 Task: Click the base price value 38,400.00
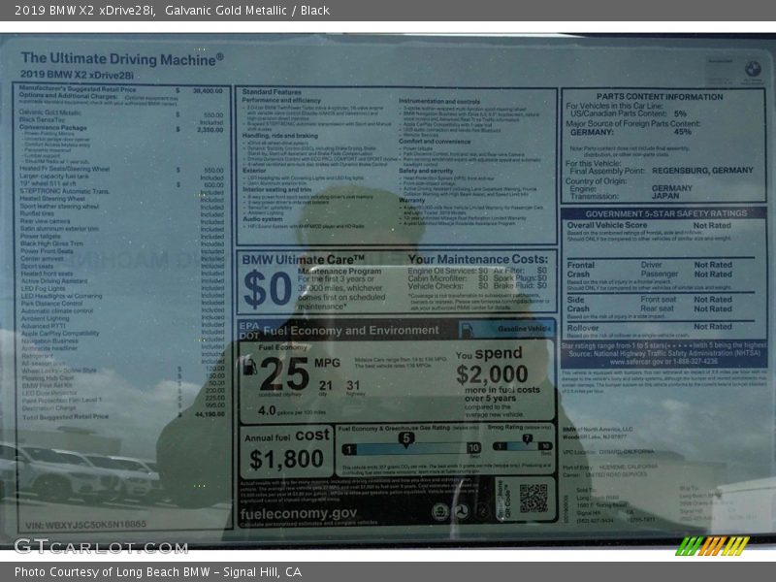pyautogui.click(x=208, y=91)
